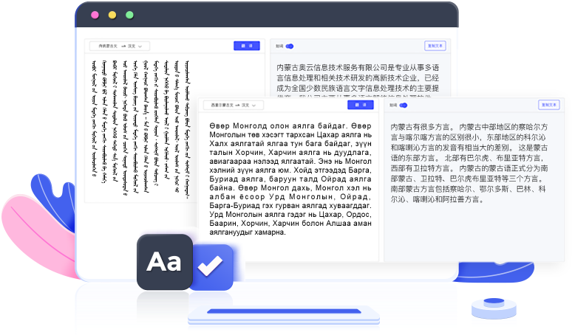
Task: Click the pink window control dot
Action: [x=95, y=15]
